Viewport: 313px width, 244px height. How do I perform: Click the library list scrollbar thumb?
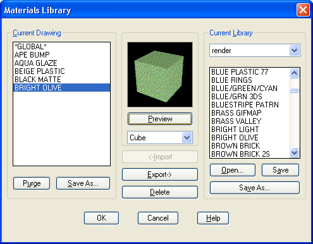294,90
